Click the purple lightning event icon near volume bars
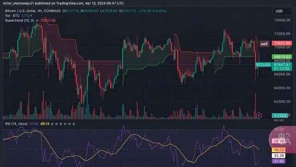296x167 pixels. 259,115
